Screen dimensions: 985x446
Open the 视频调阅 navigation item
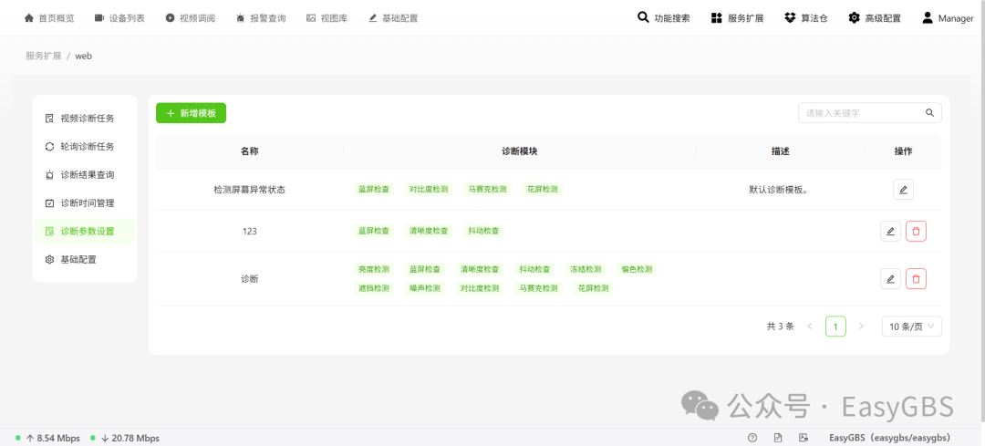191,18
